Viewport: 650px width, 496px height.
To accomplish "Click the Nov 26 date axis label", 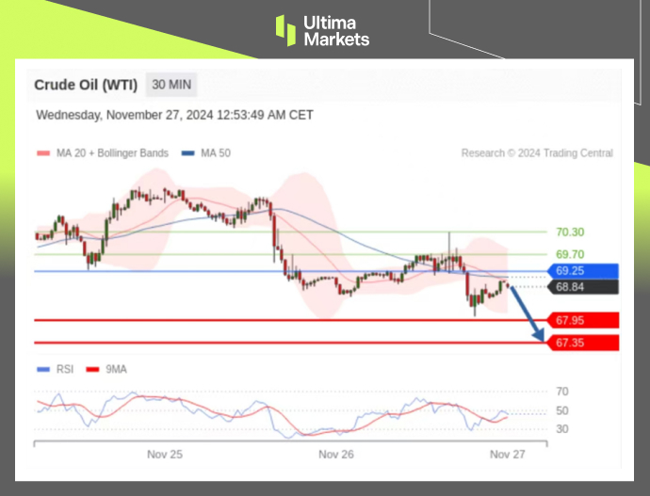I will pos(335,454).
